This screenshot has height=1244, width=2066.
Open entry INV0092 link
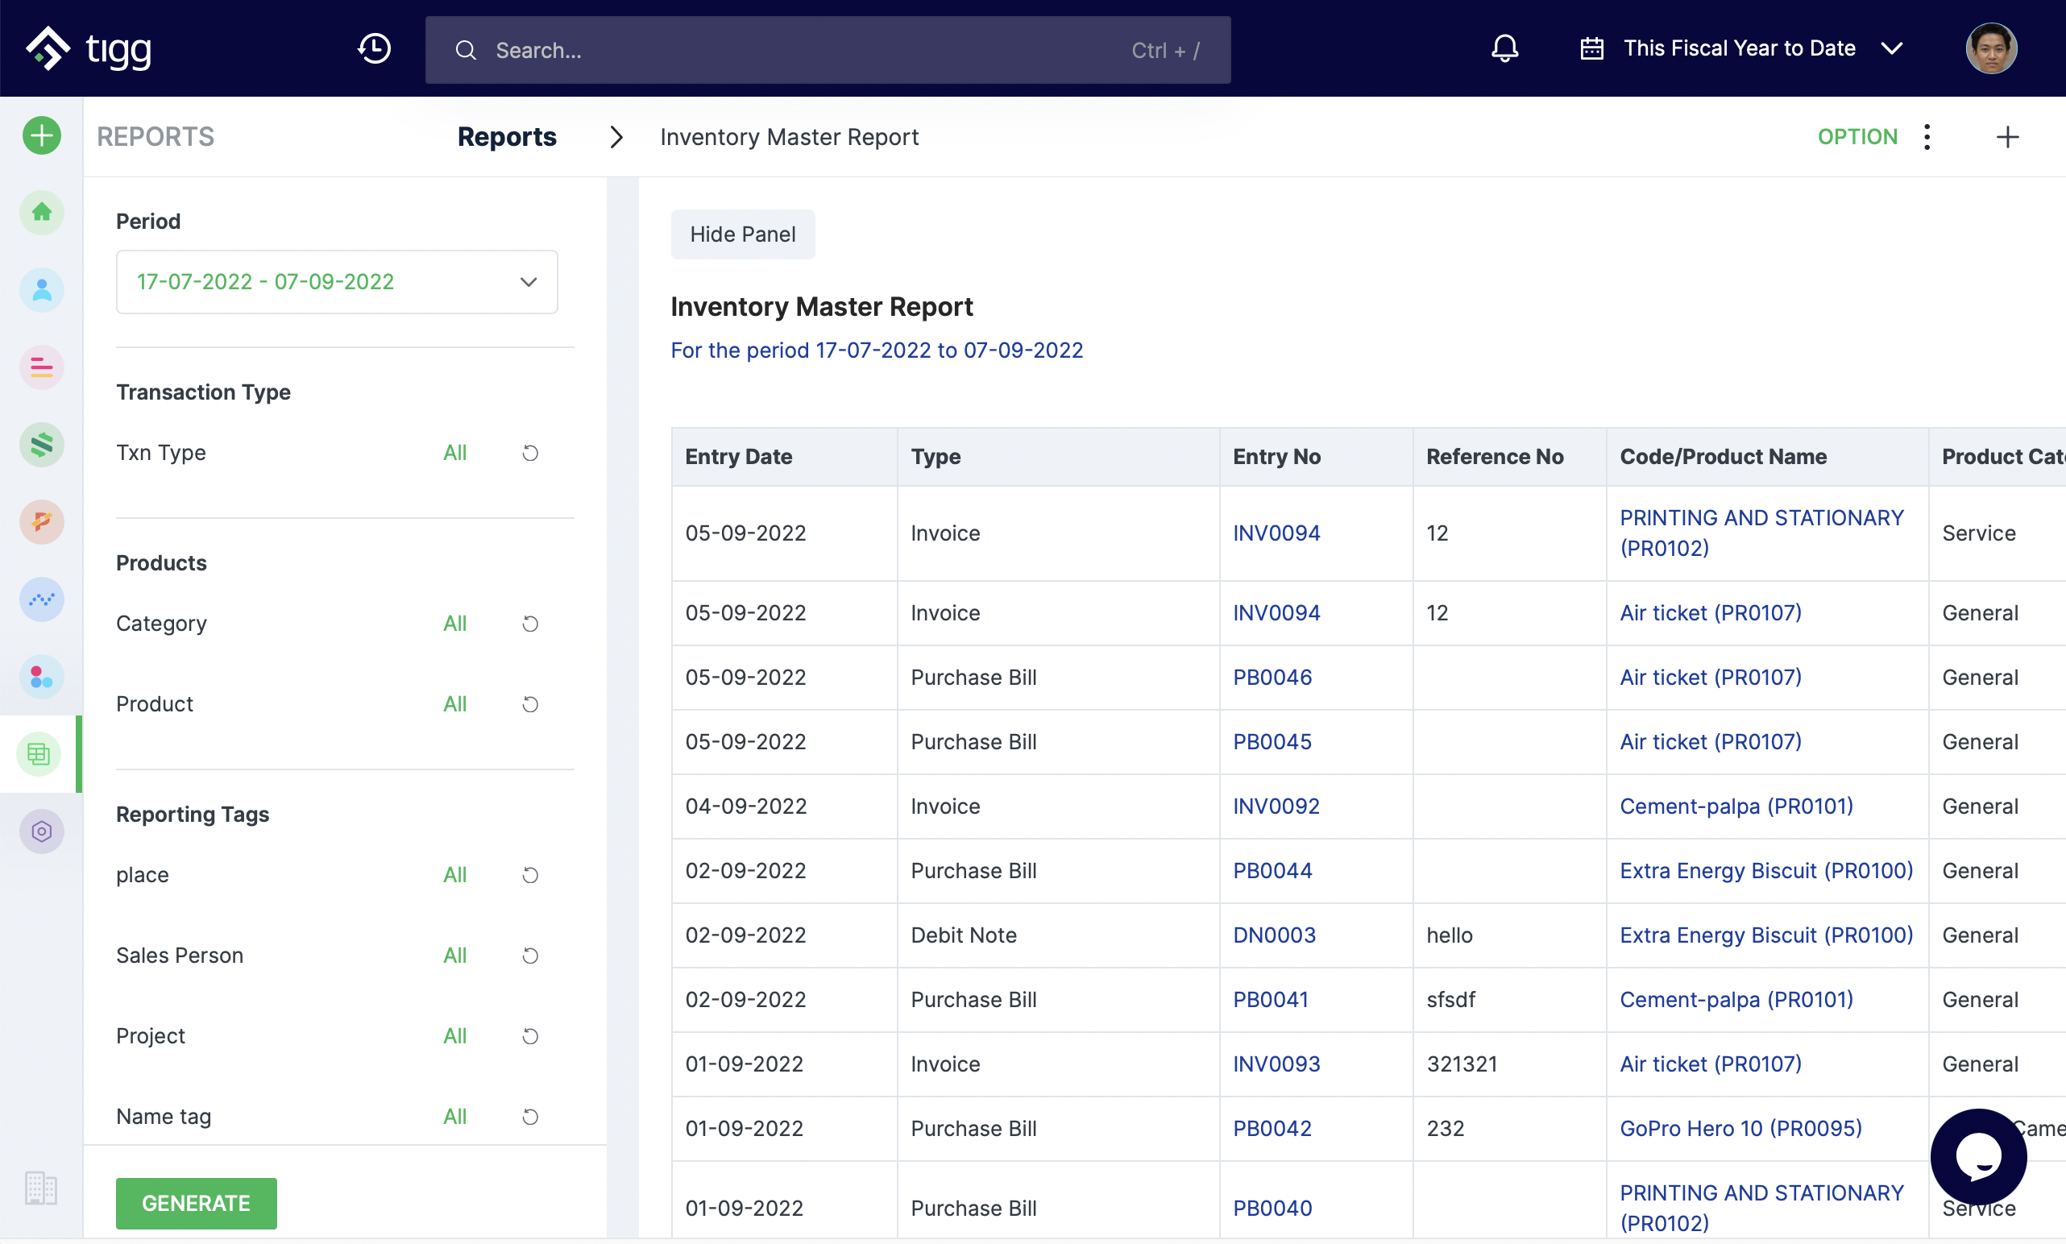[1276, 806]
